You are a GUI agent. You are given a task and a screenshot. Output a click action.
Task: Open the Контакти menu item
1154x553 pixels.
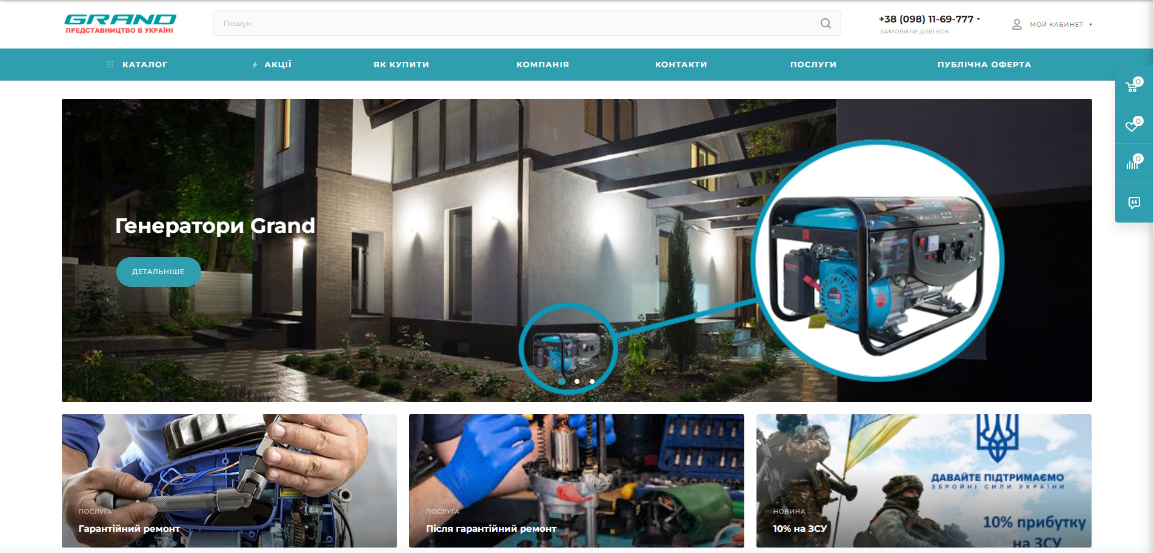(681, 64)
